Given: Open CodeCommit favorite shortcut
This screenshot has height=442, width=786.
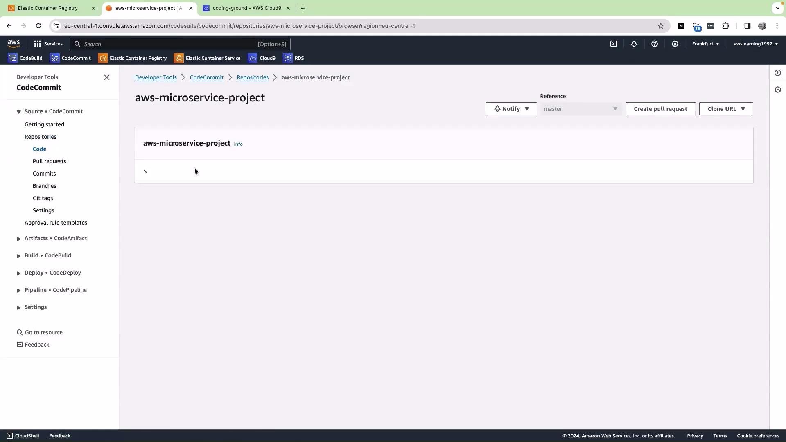Looking at the screenshot, I should [x=70, y=58].
